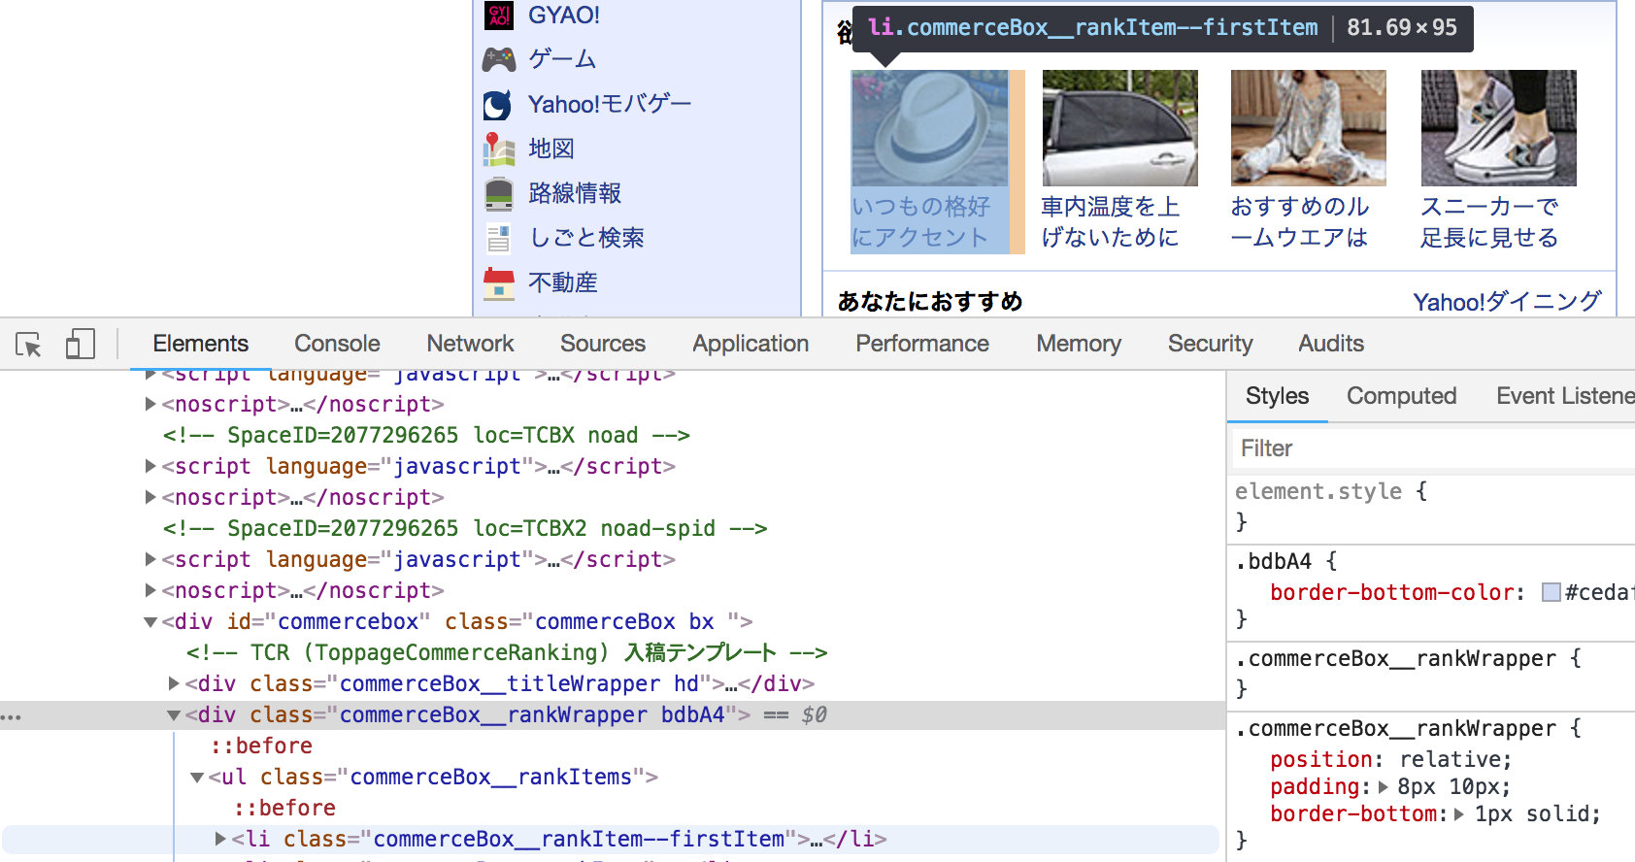Open the ellipsis menu beside selected node
1635x862 pixels.
tap(11, 716)
